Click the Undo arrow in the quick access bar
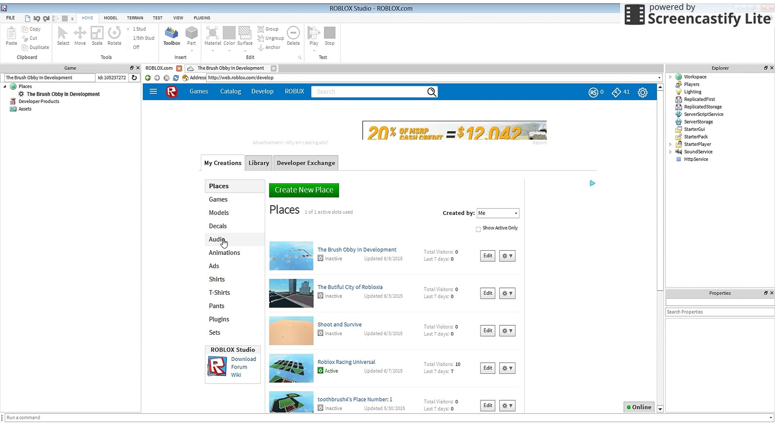This screenshot has width=775, height=436. point(37,18)
